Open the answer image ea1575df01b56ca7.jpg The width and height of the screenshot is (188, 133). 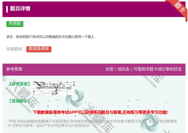pyautogui.click(x=54, y=88)
